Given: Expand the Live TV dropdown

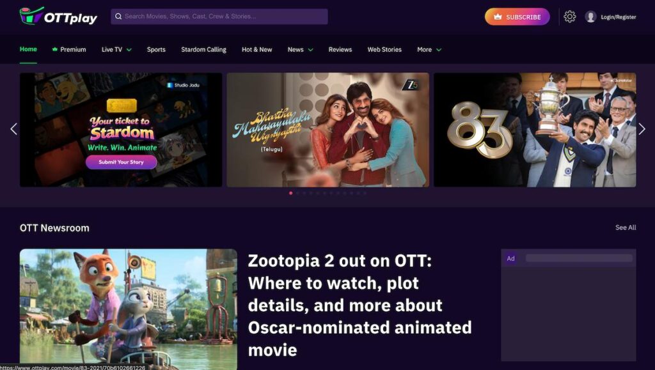Looking at the screenshot, I should [x=129, y=50].
